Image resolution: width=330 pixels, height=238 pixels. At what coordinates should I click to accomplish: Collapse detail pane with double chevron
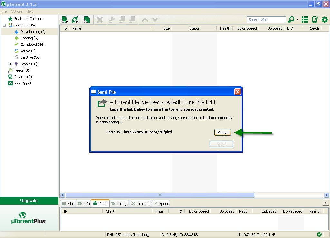(x=325, y=203)
